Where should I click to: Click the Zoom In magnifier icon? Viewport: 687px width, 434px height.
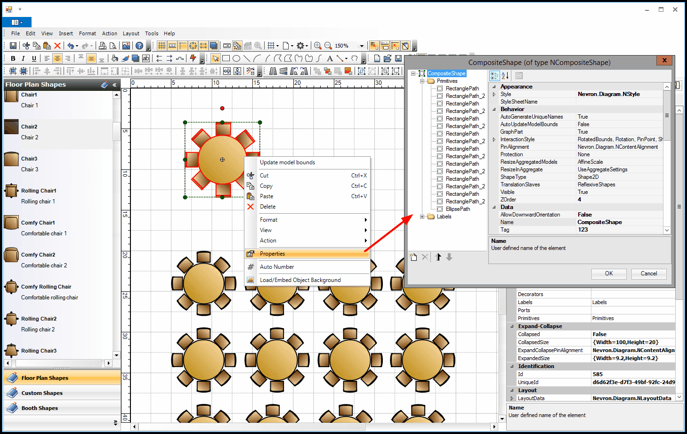coord(318,46)
